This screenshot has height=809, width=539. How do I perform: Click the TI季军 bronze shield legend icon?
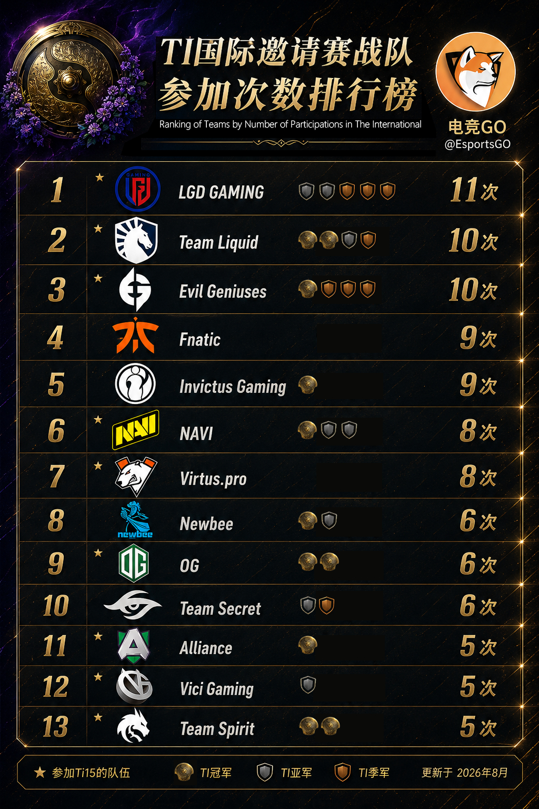click(343, 772)
